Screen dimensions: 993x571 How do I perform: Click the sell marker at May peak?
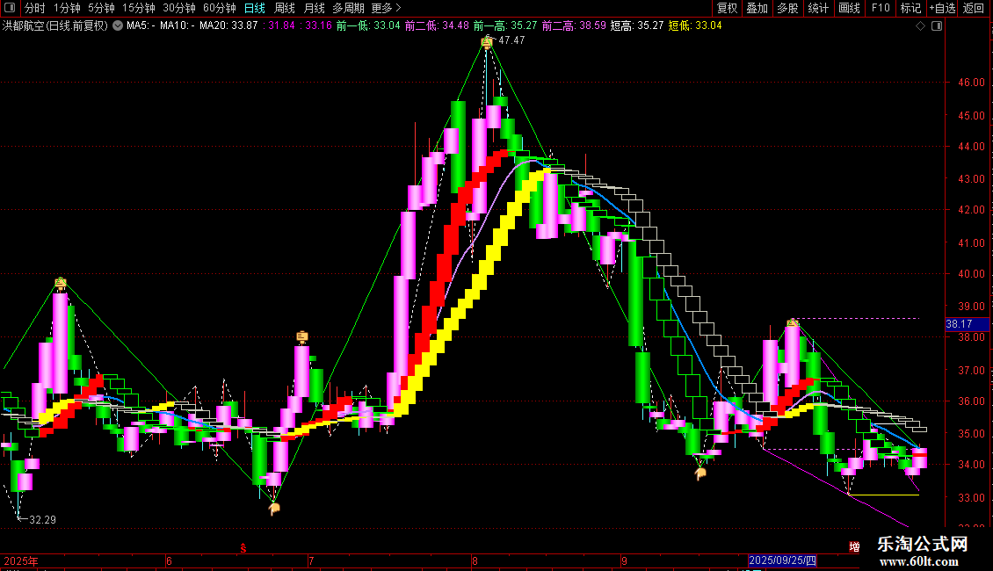click(60, 283)
